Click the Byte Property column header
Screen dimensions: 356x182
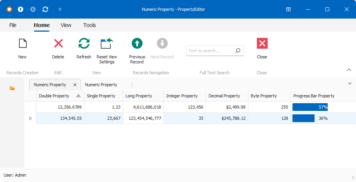tap(270, 96)
